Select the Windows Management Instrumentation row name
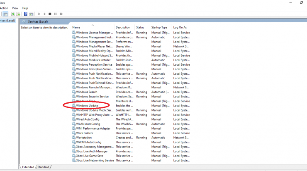This screenshot has width=307, height=171. coord(95,37)
